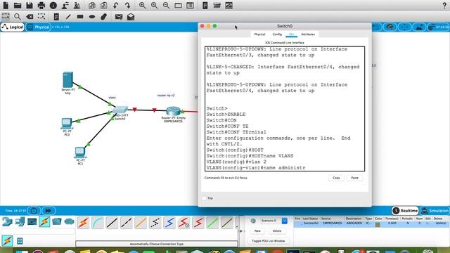This screenshot has width=450, height=253.
Task: Zoom out with the minus magnifier
Action: [x=166, y=6]
